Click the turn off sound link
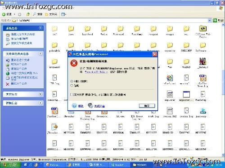Screen dimensions: 225x168 pos(99,106)
